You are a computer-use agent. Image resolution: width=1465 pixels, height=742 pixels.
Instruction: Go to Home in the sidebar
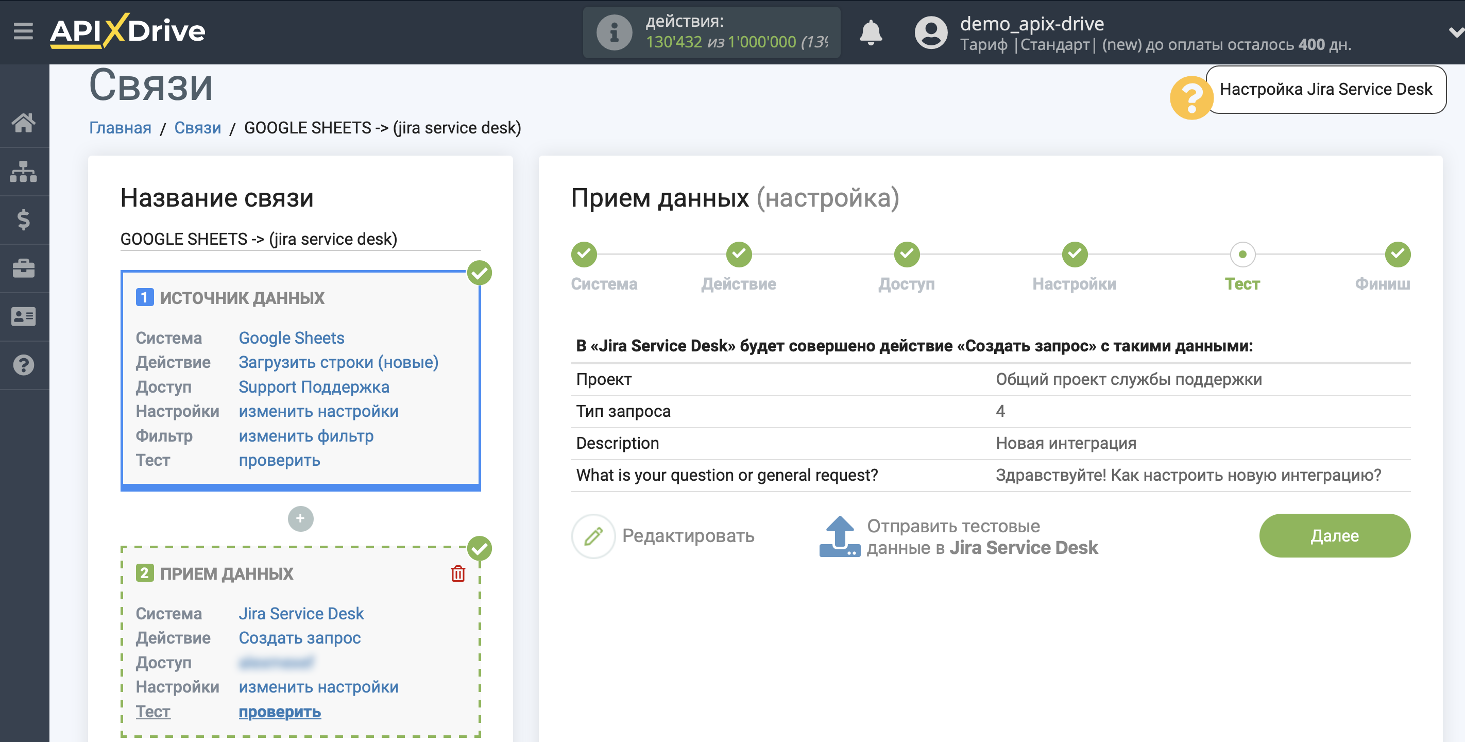pyautogui.click(x=24, y=122)
